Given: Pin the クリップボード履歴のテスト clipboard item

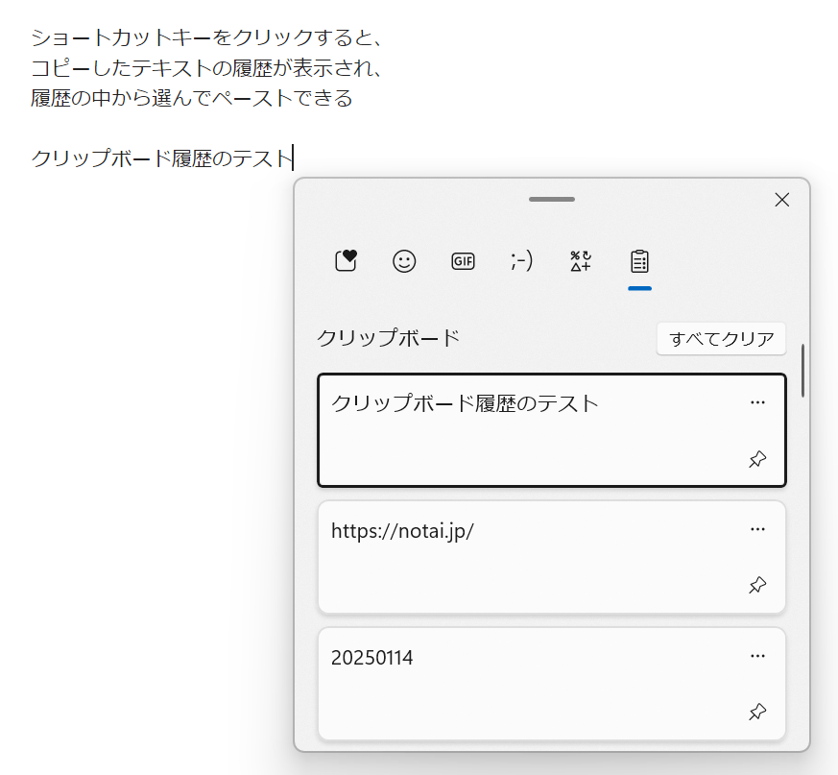Looking at the screenshot, I should click(x=757, y=459).
